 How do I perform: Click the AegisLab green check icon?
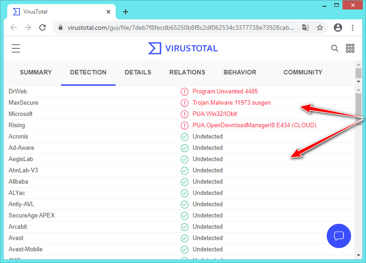pos(184,159)
